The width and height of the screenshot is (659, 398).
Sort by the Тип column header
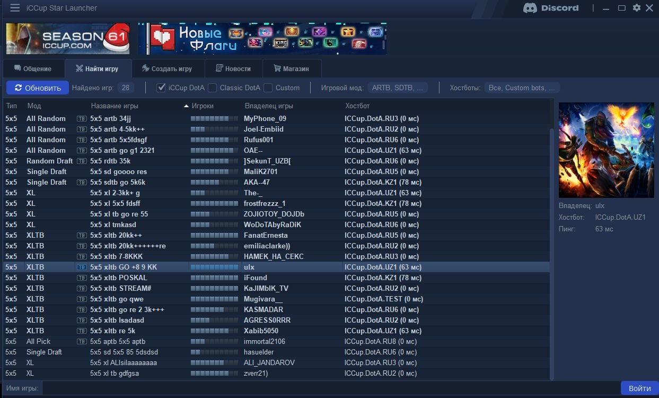(x=12, y=106)
